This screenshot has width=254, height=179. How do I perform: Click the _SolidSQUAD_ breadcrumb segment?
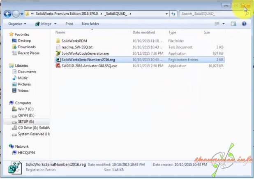click(115, 14)
